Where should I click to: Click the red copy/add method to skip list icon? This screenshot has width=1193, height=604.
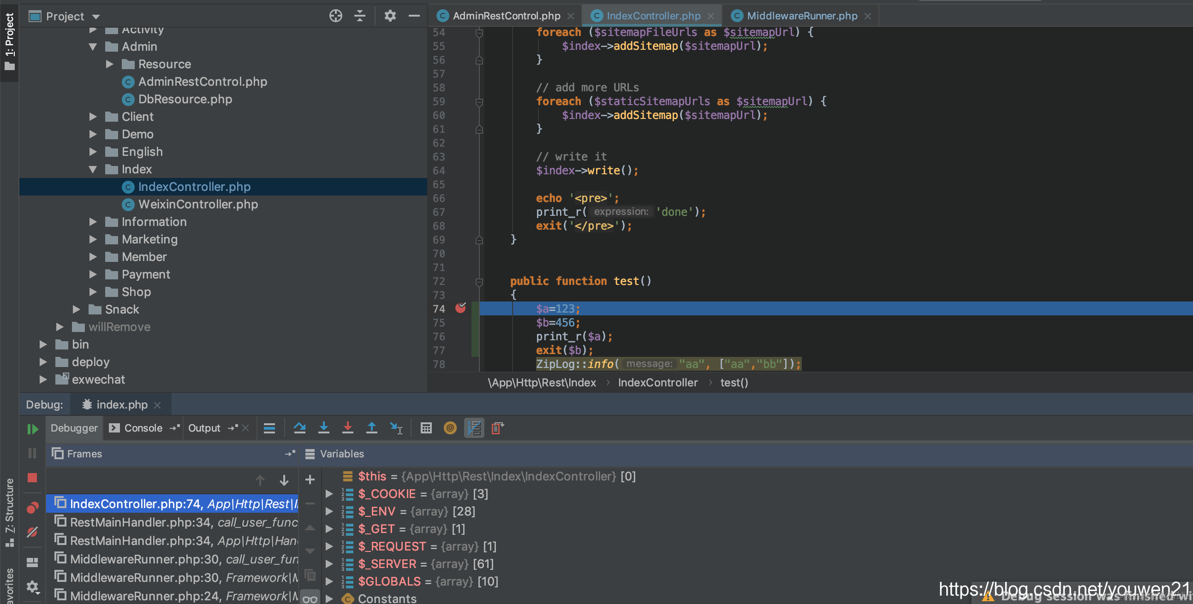coord(497,428)
